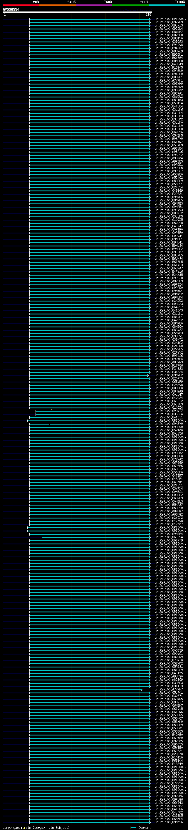
Task: Click the Large gaps legend text
Action: (36, 828)
